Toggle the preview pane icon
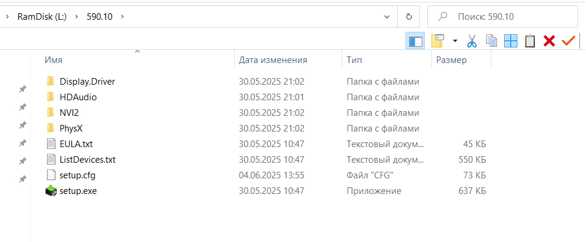 [415, 41]
